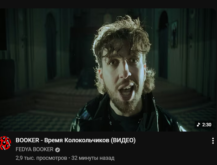Click the word (ВИДЕО) in the title
This screenshot has width=217, height=165.
tap(123, 140)
